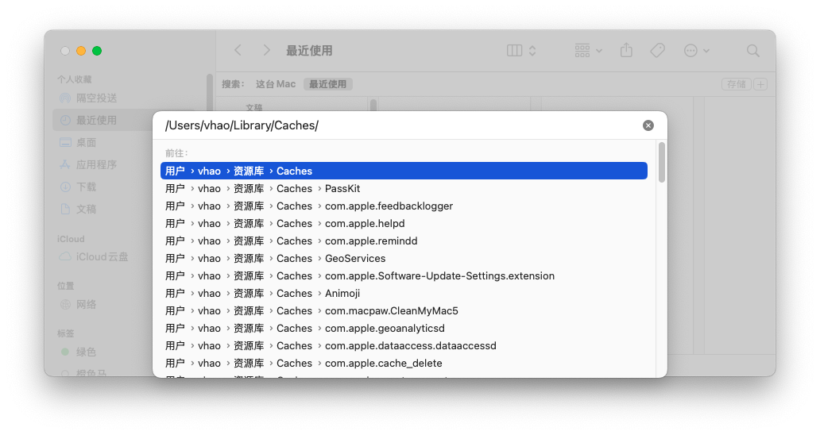
Task: Click the Tags icon in toolbar
Action: coord(657,51)
